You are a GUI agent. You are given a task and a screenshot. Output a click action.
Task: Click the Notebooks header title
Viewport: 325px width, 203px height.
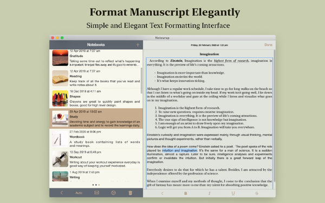(x=96, y=45)
